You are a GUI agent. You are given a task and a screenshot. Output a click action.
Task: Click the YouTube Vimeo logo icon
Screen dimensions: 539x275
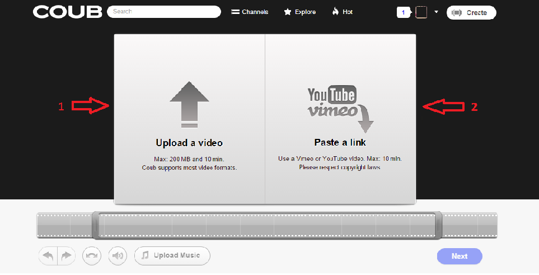click(340, 109)
